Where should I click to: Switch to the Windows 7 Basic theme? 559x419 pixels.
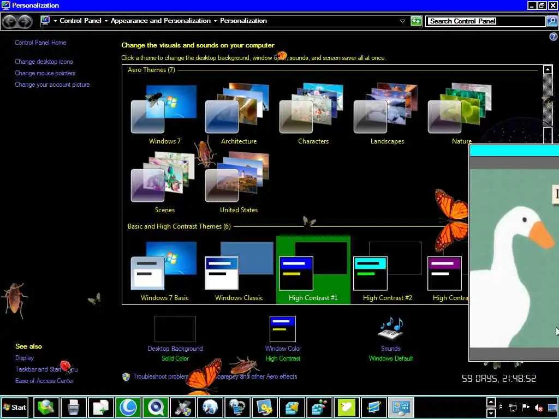pos(164,271)
